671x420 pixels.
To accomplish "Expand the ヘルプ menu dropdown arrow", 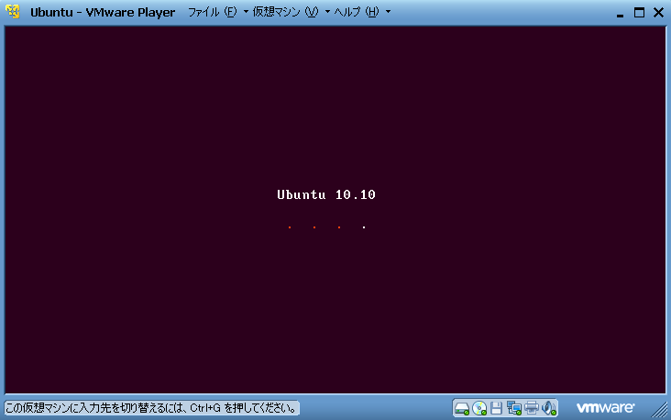I will click(x=388, y=12).
